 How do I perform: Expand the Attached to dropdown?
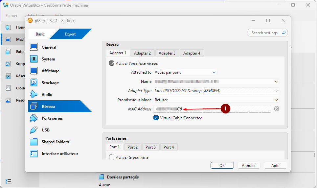tap(186, 72)
